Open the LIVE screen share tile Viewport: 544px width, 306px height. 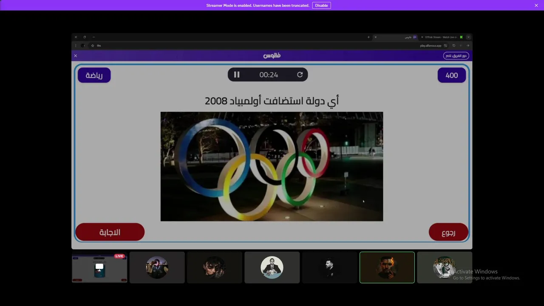tap(99, 267)
